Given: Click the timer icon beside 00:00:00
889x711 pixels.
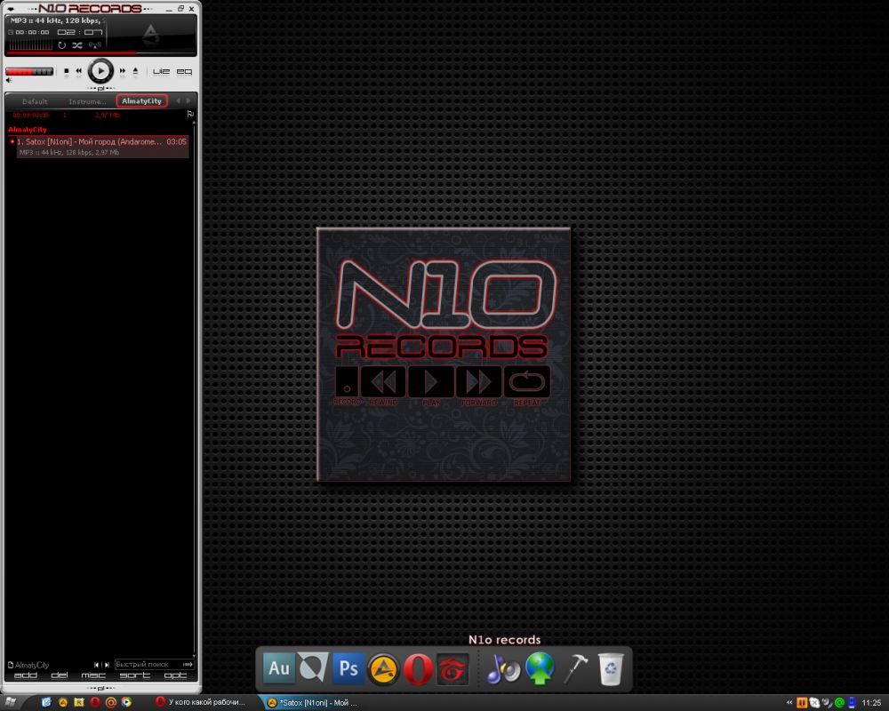Looking at the screenshot, I should (x=10, y=32).
